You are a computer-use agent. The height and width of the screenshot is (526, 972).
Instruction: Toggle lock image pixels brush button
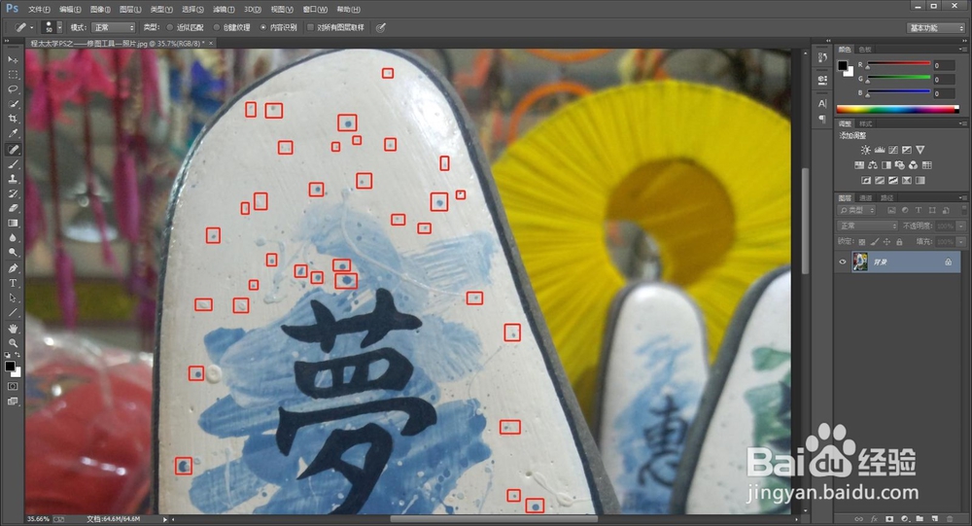click(x=875, y=241)
